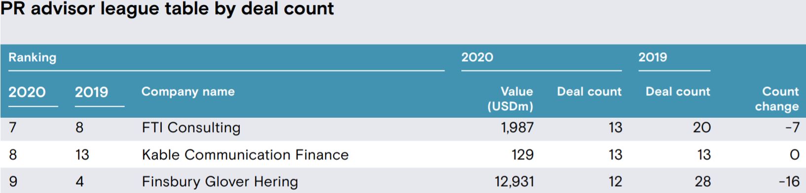
Task: Click the FTI Consulting company name
Action: pos(191,128)
